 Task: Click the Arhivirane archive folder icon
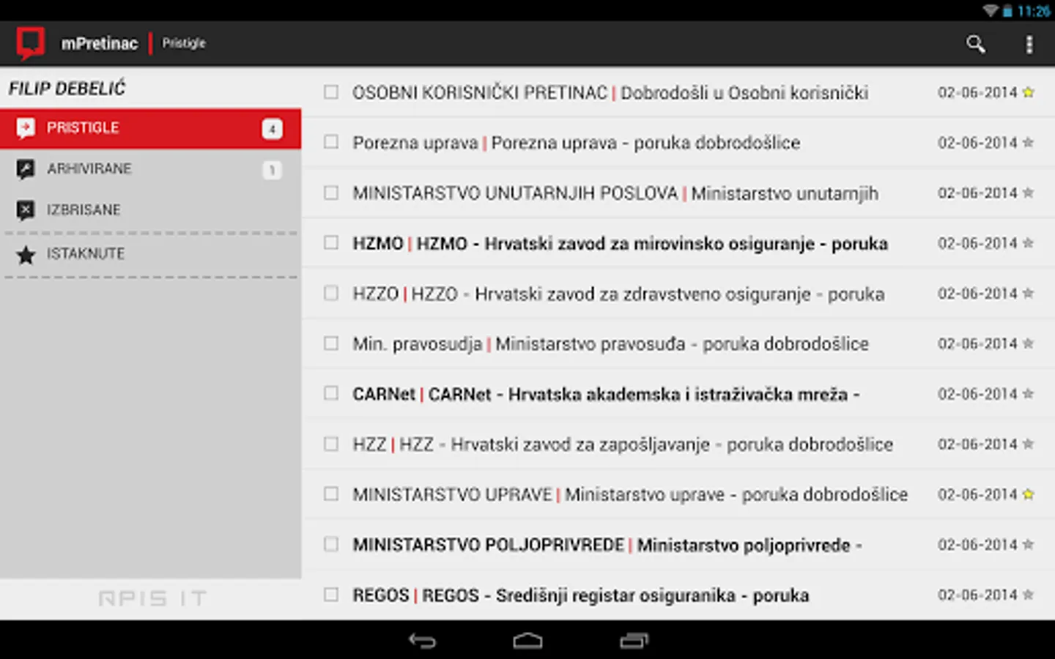point(26,169)
